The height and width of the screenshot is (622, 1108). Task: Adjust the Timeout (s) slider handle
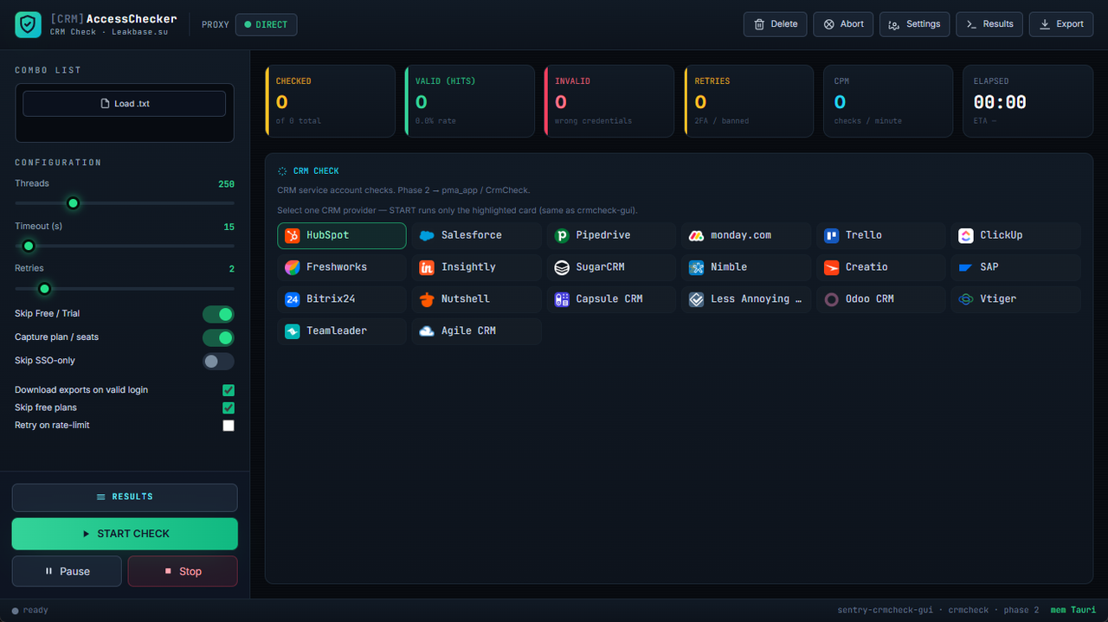(x=29, y=247)
